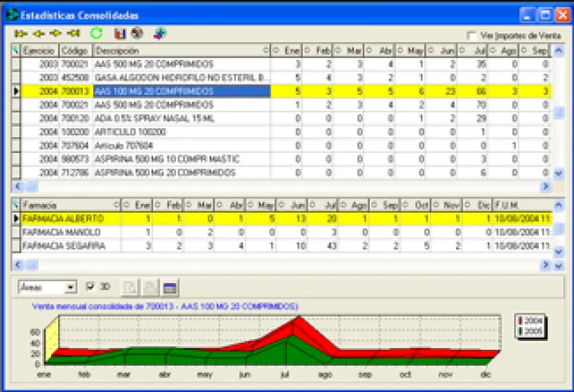Open the Areas chart type dropdown
Viewport: 574px width, 392px height.
click(x=71, y=288)
